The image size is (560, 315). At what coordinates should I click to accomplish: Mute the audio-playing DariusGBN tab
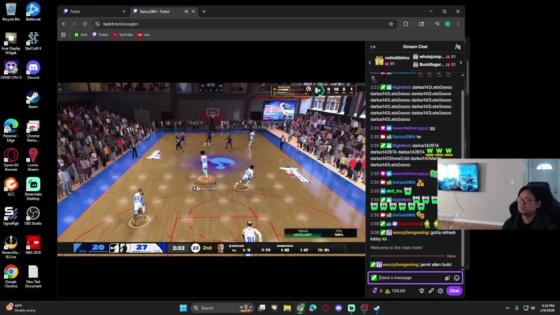point(186,11)
